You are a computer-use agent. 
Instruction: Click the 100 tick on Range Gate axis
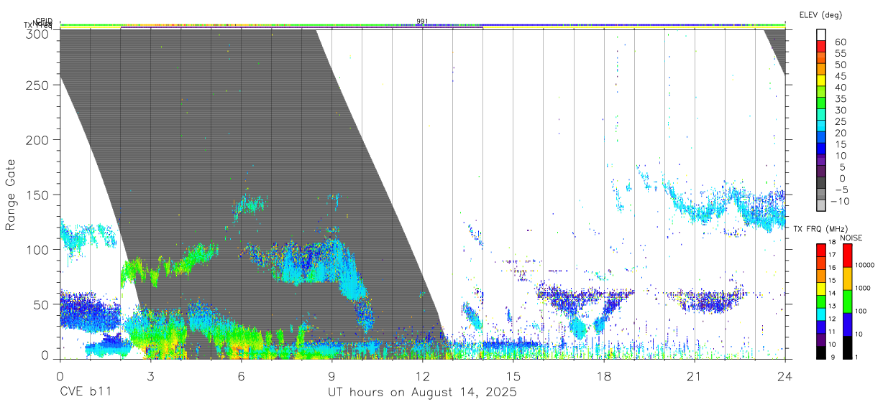coord(37,249)
